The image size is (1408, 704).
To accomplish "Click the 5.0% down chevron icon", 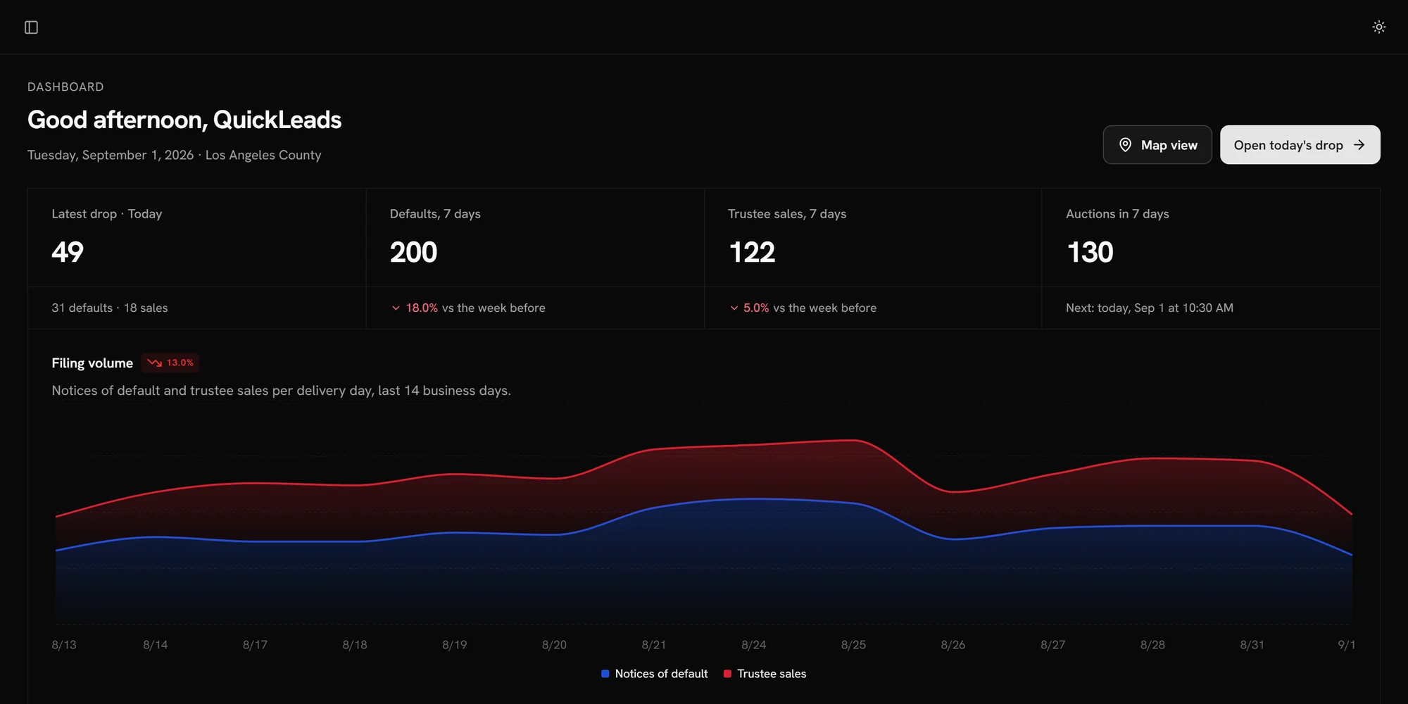I will [734, 308].
